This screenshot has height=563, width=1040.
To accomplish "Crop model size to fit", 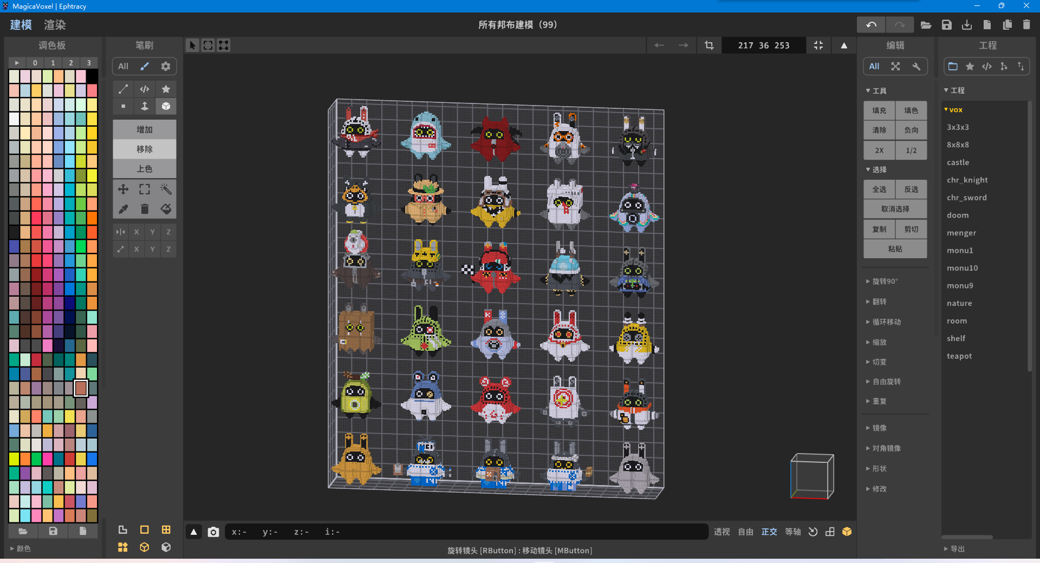I will [x=709, y=45].
